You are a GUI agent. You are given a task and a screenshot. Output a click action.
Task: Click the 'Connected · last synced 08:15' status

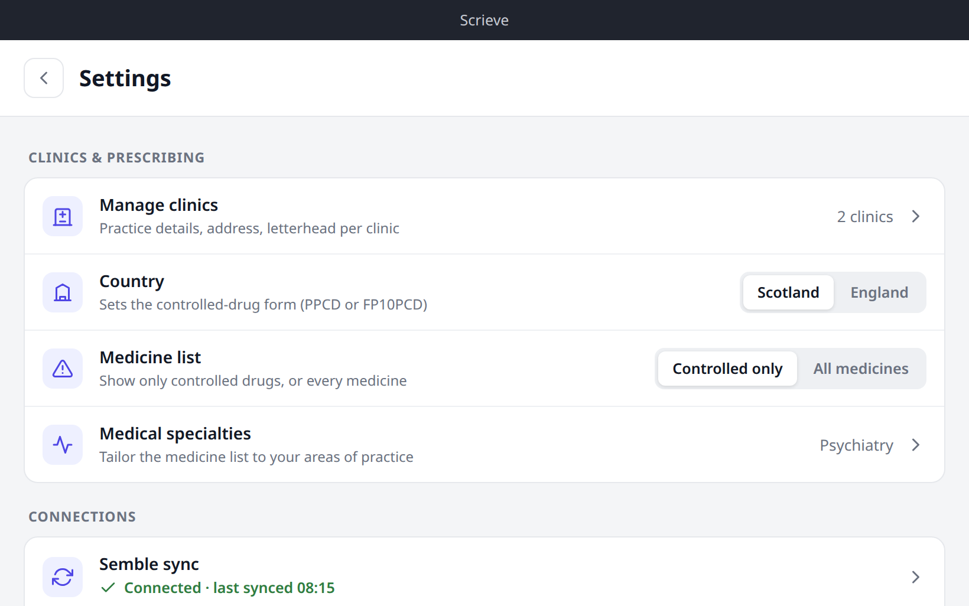[x=229, y=588]
